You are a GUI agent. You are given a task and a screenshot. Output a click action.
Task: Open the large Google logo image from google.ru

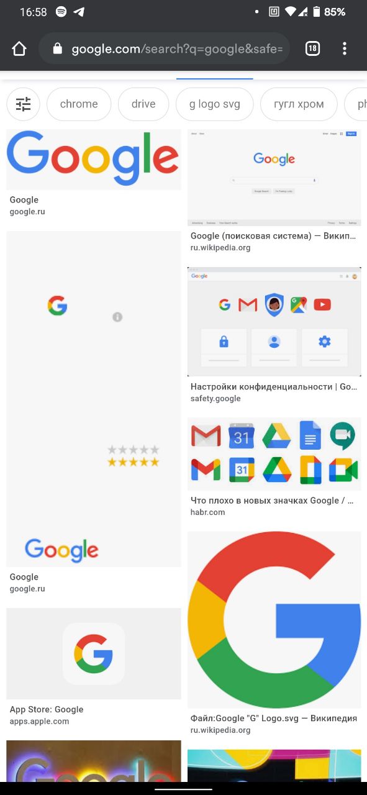pyautogui.click(x=94, y=160)
